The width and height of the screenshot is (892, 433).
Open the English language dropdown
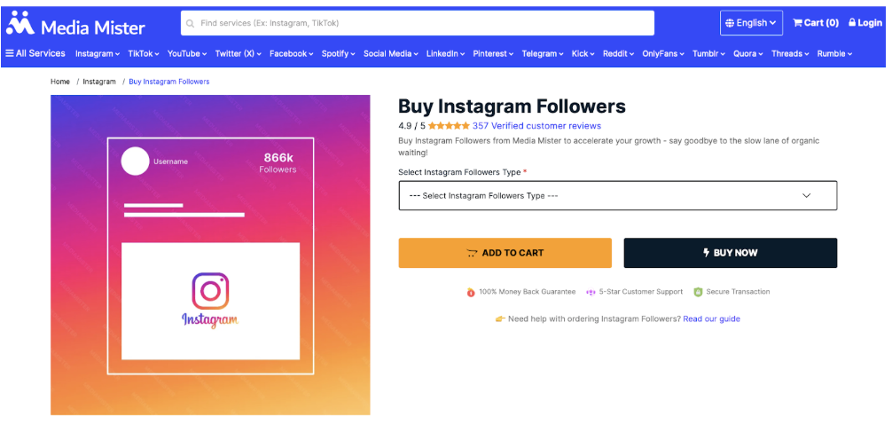tap(751, 23)
